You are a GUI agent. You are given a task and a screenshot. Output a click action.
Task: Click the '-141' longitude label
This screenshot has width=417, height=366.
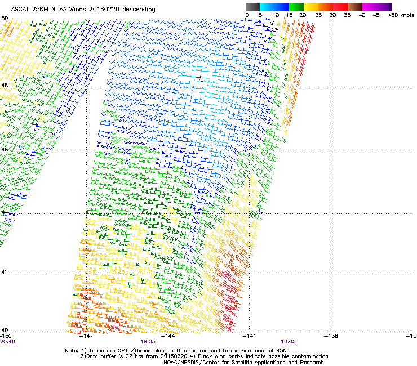click(250, 336)
